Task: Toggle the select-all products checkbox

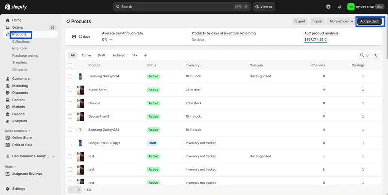Action: pos(70,65)
